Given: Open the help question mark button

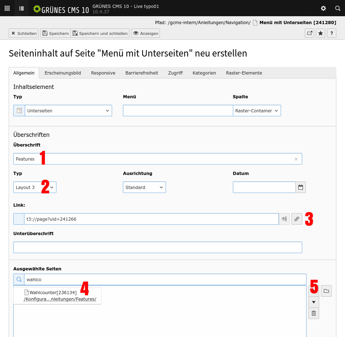Looking at the screenshot, I should (331, 33).
